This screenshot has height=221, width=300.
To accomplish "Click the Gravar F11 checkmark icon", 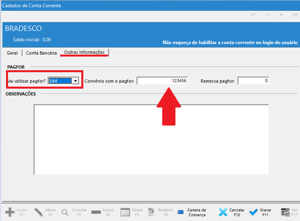I will tap(254, 212).
